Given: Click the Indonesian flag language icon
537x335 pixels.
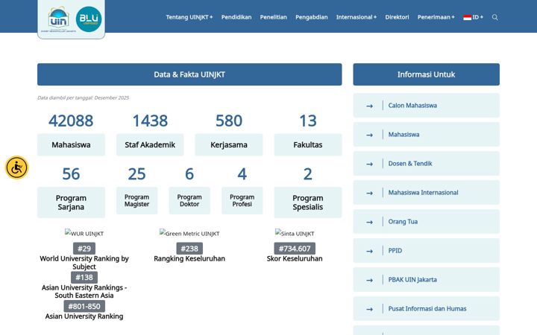Looking at the screenshot, I should coord(467,17).
